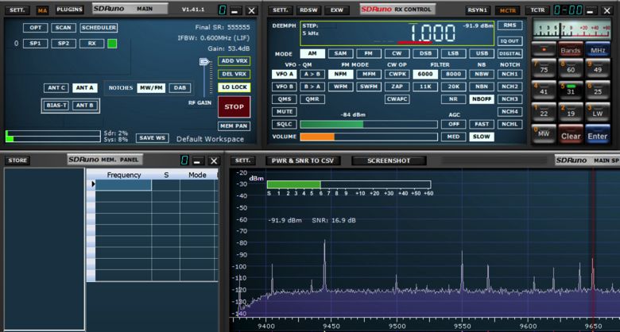The width and height of the screenshot is (620, 332).
Task: Enable the NR noise reduction
Action: 454,99
